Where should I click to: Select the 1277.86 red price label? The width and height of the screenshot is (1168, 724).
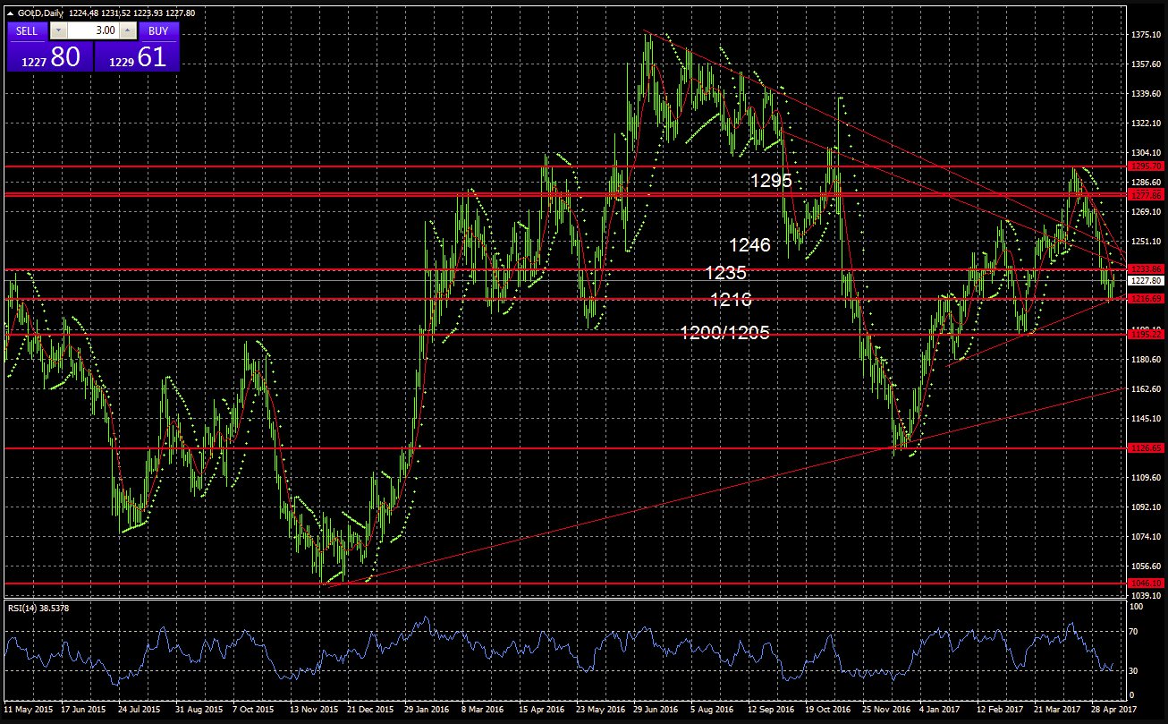coord(1146,194)
